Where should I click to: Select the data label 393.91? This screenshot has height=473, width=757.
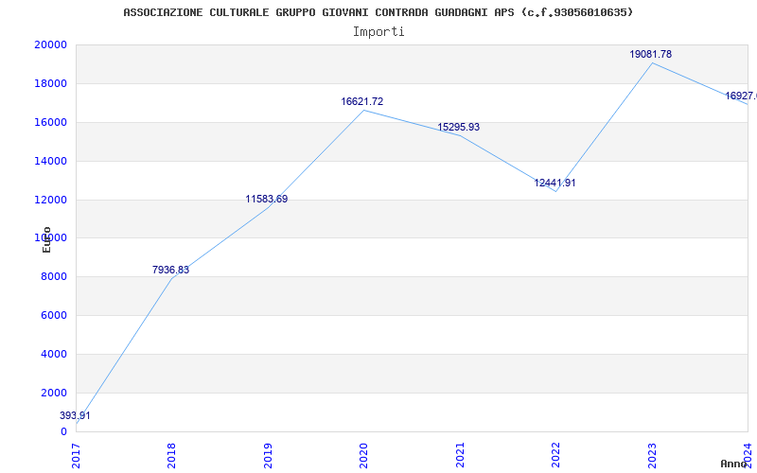[75, 415]
